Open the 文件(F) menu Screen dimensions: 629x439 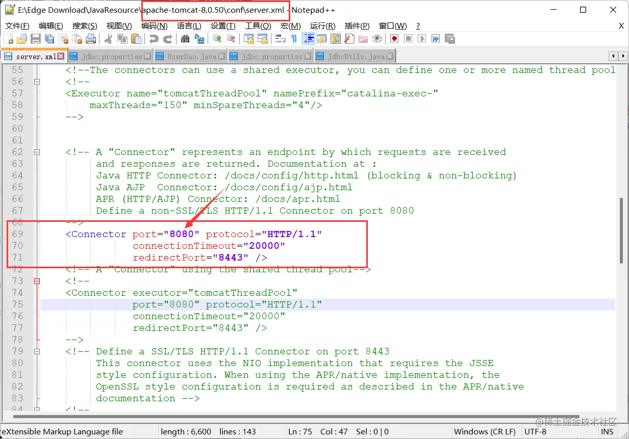(x=17, y=26)
